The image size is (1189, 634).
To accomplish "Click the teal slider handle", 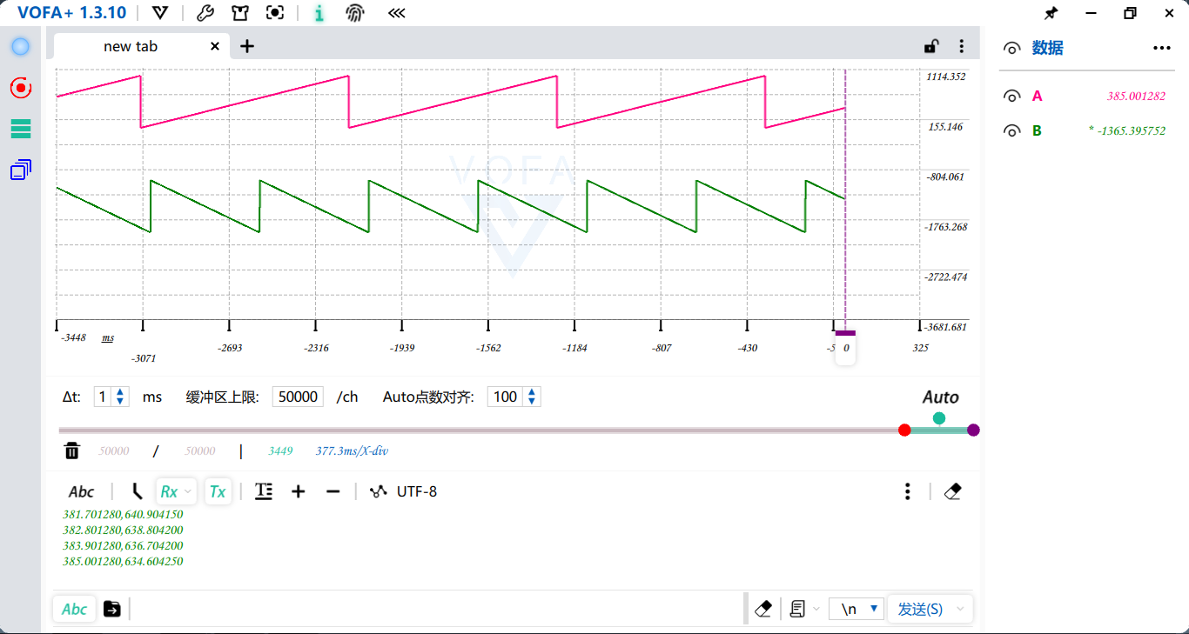I will point(938,418).
